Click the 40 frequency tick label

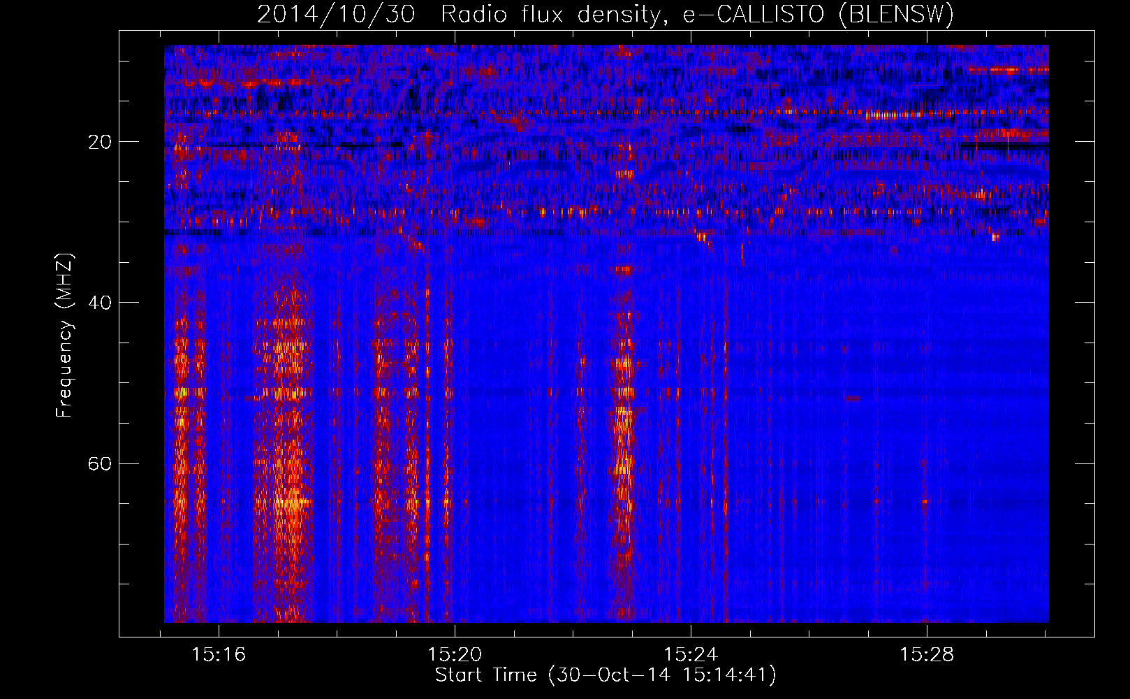100,303
